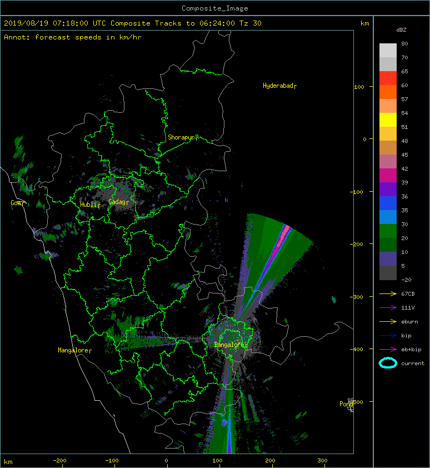
Task: Pick the light blue 35 dBZ swatch
Action: point(388,217)
